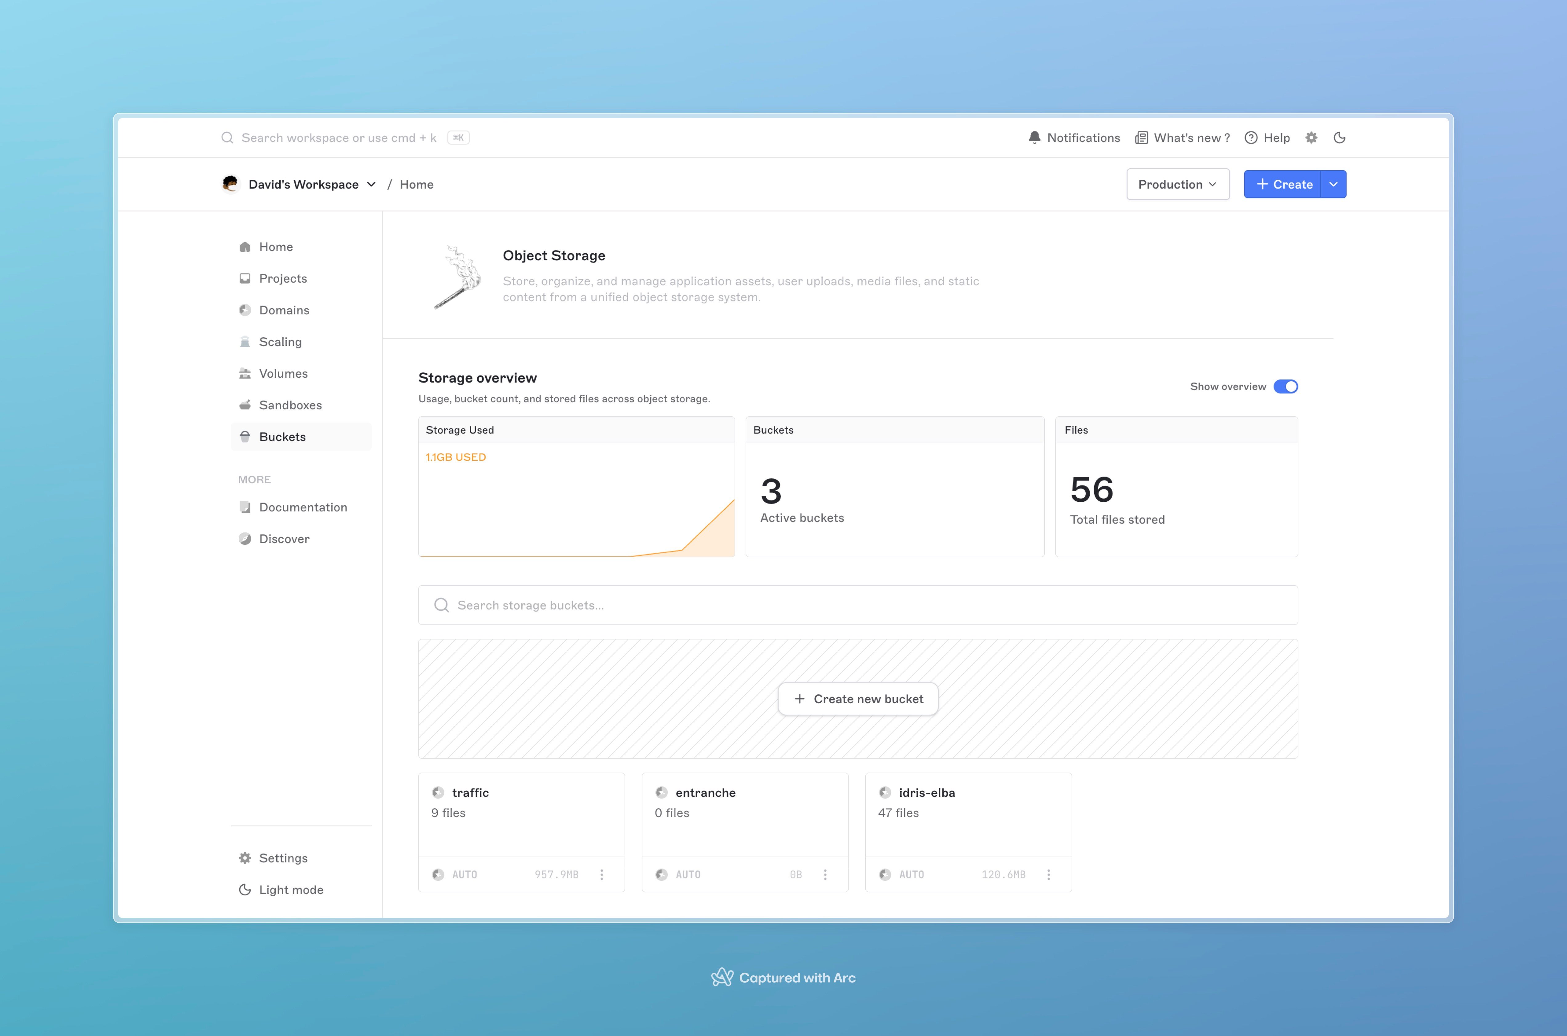Open the entranche bucket card
Image resolution: width=1567 pixels, height=1036 pixels.
[x=744, y=832]
